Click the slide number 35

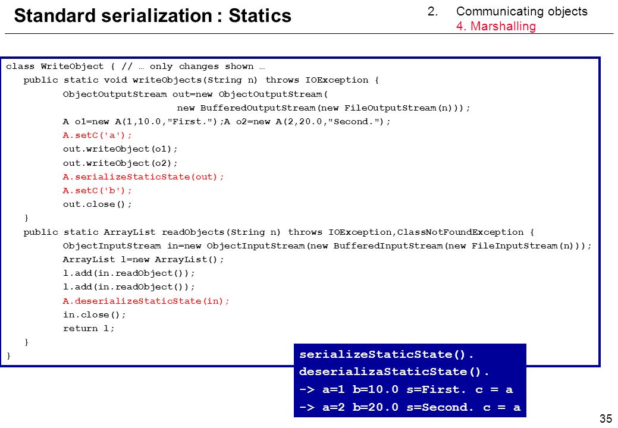click(x=606, y=418)
